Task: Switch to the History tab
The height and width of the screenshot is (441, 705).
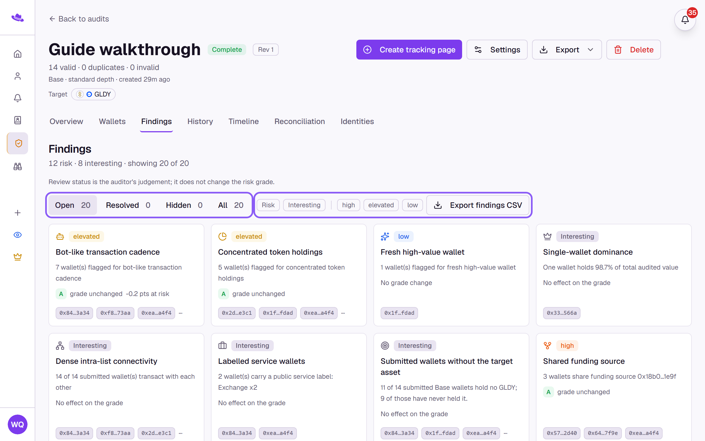Action: click(200, 121)
